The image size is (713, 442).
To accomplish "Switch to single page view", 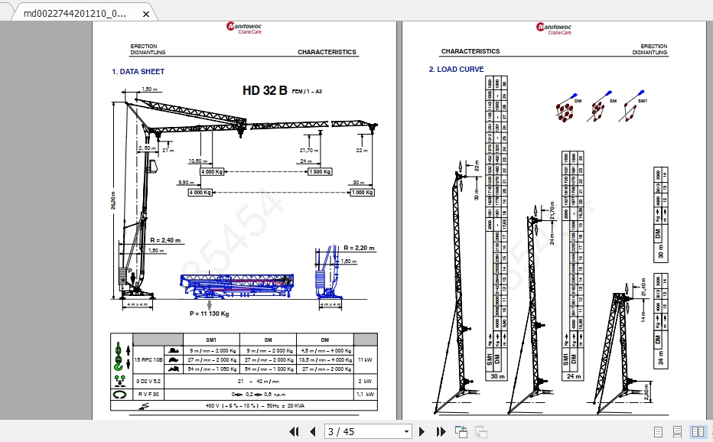I will pyautogui.click(x=658, y=431).
